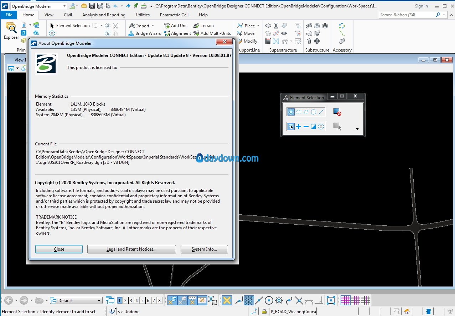Image resolution: width=455 pixels, height=316 pixels.
Task: Toggle view 2 button in view toggles
Action: (125, 300)
